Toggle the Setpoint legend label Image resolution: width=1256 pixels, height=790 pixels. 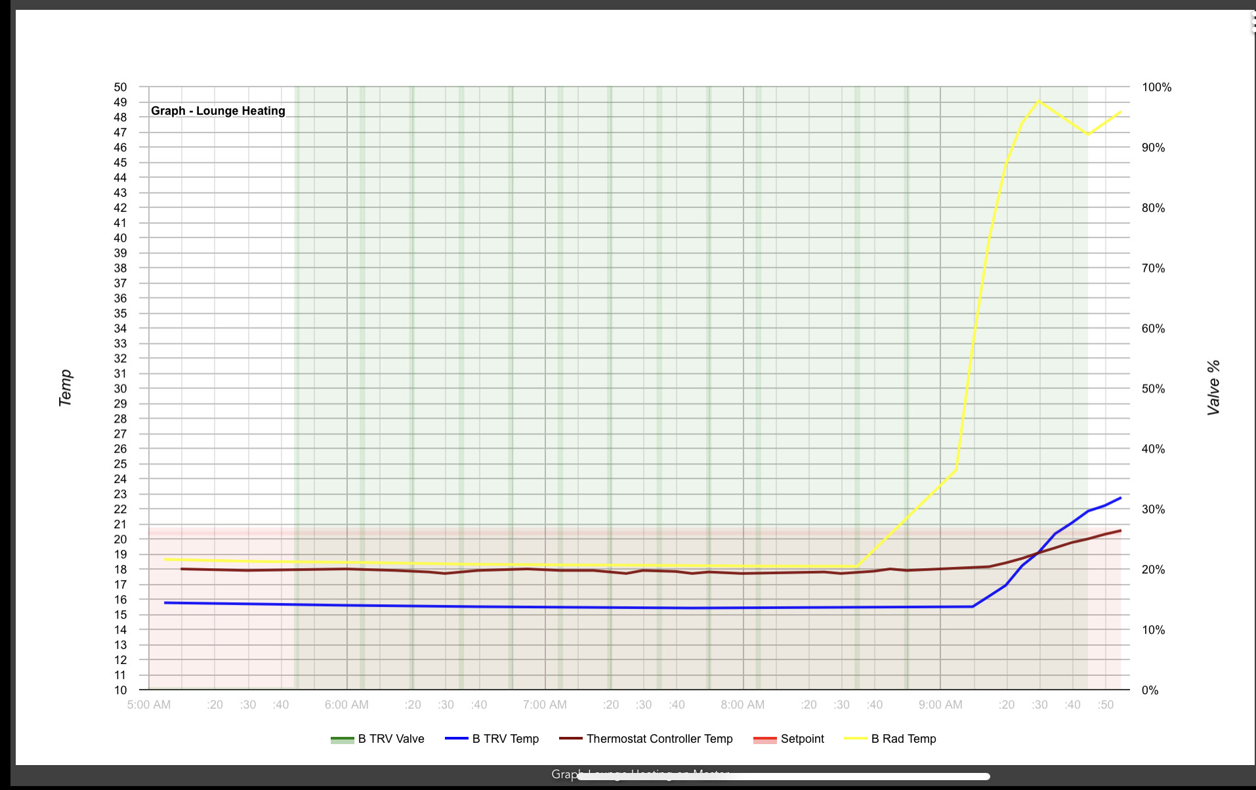[802, 739]
